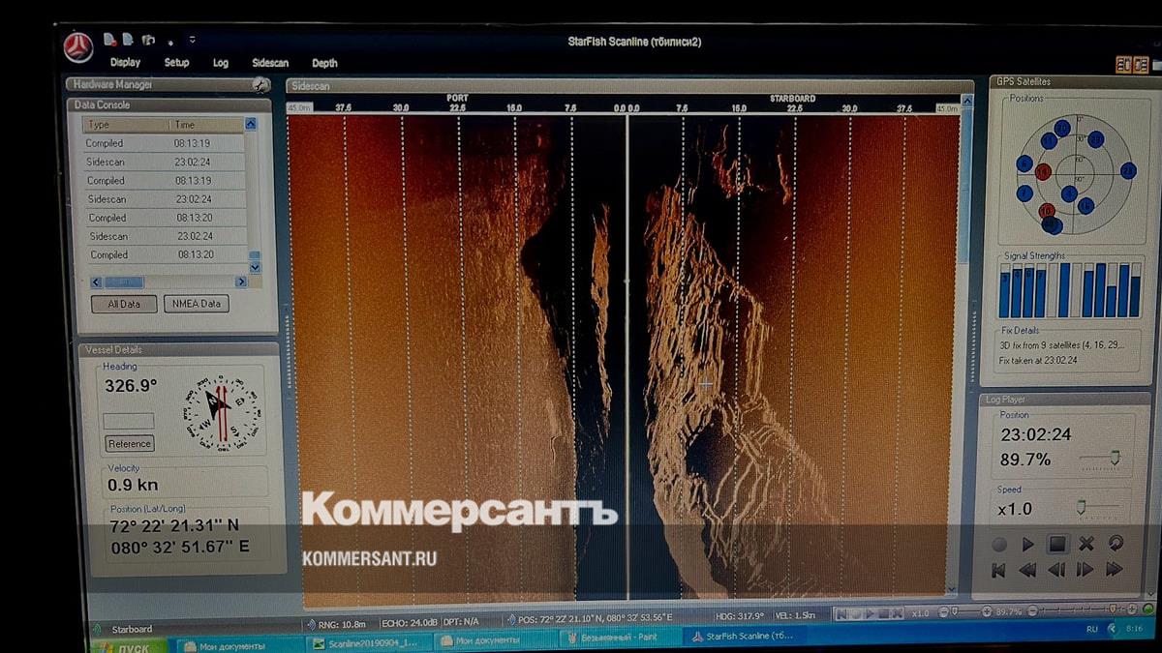Open the Display menu
Viewport: 1162px width, 653px height.
tap(125, 63)
